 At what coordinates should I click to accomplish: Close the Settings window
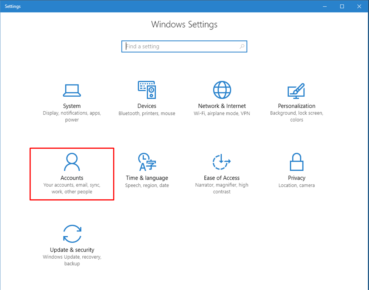(359, 6)
